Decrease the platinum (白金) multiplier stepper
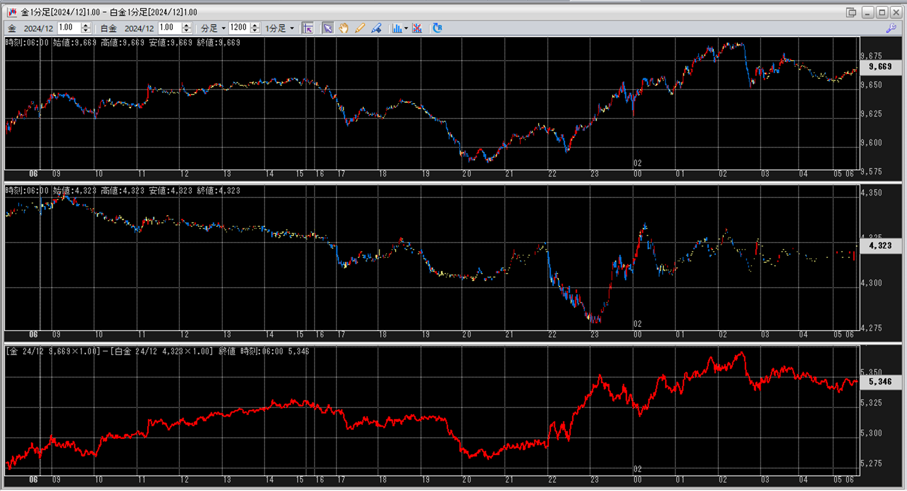This screenshot has width=907, height=491. pyautogui.click(x=187, y=31)
